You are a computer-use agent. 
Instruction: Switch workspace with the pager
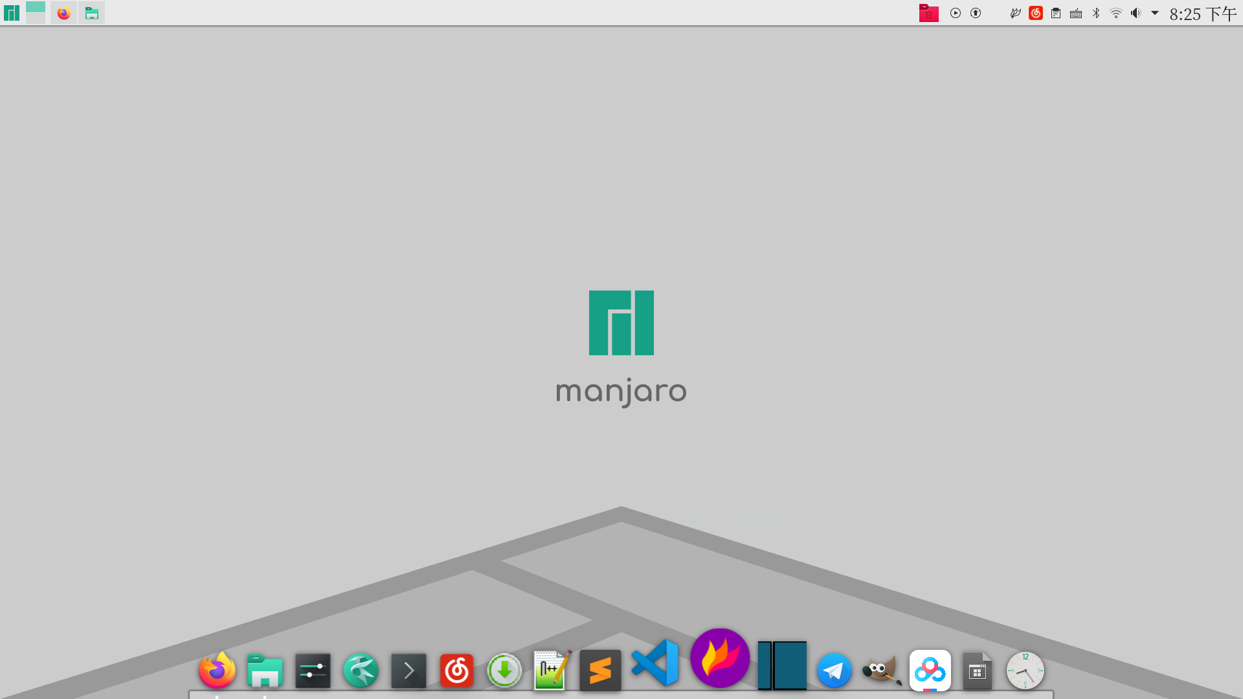click(36, 12)
